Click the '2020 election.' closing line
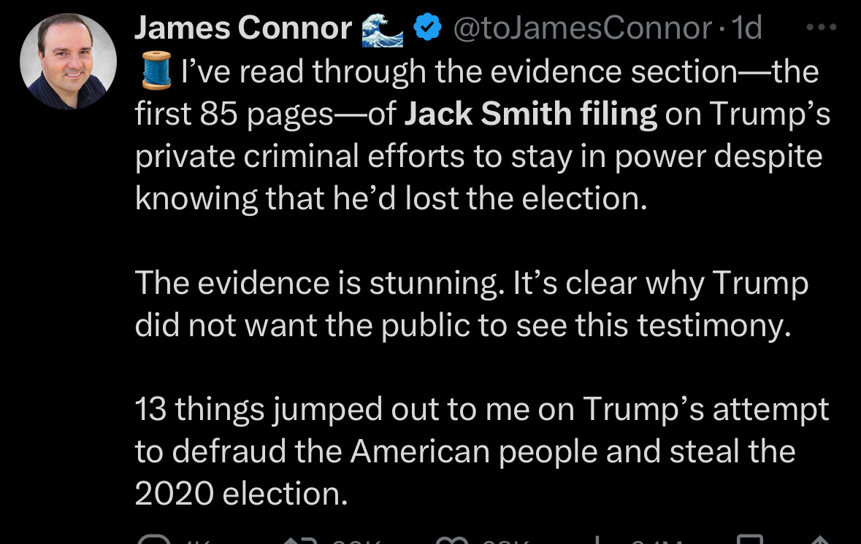The height and width of the screenshot is (544, 861). (240, 494)
